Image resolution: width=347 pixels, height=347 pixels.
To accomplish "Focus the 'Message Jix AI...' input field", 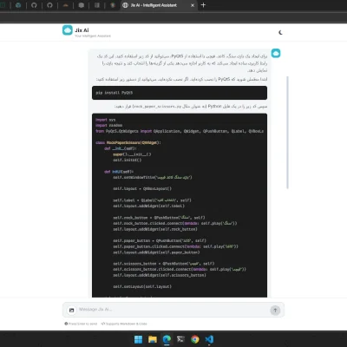I will click(x=173, y=310).
